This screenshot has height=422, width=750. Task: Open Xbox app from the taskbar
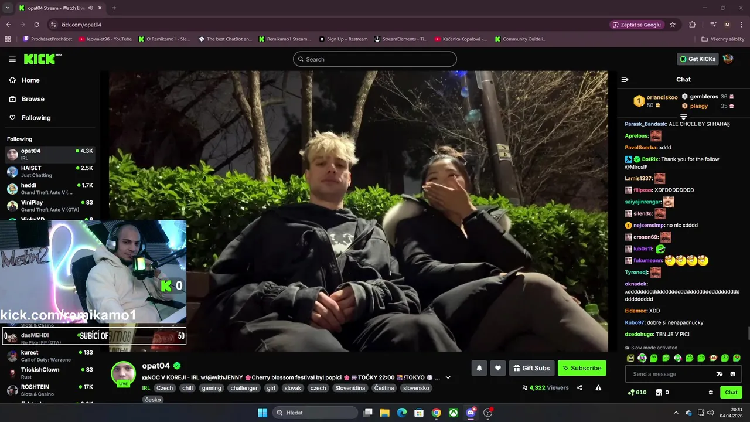pos(454,413)
